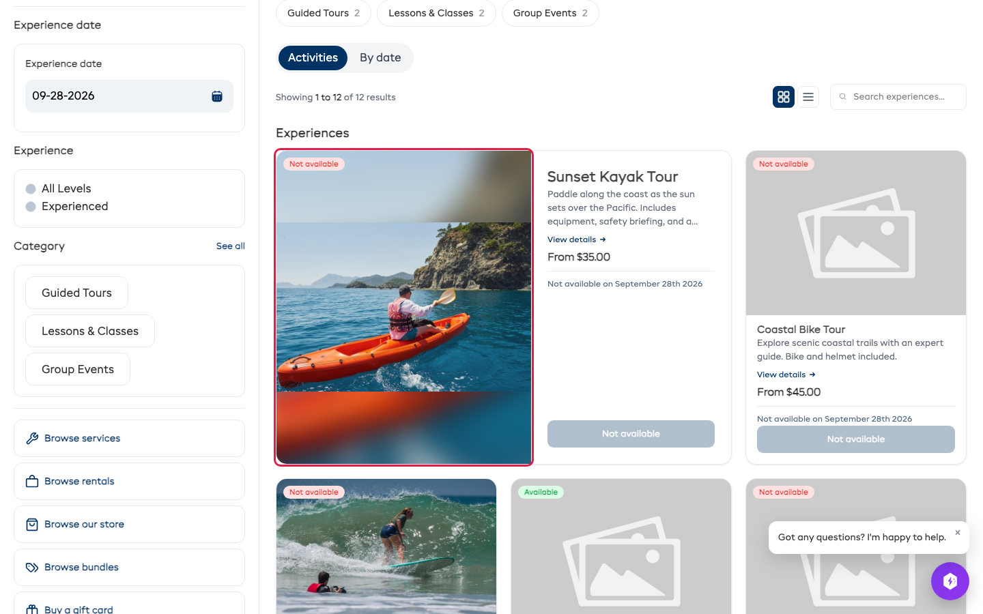Screen dimensions: 983x614
Task: Click the experience date field 09-28-2026
Action: (129, 96)
